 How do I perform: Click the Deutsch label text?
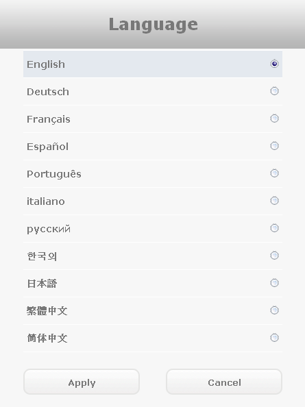coord(48,92)
